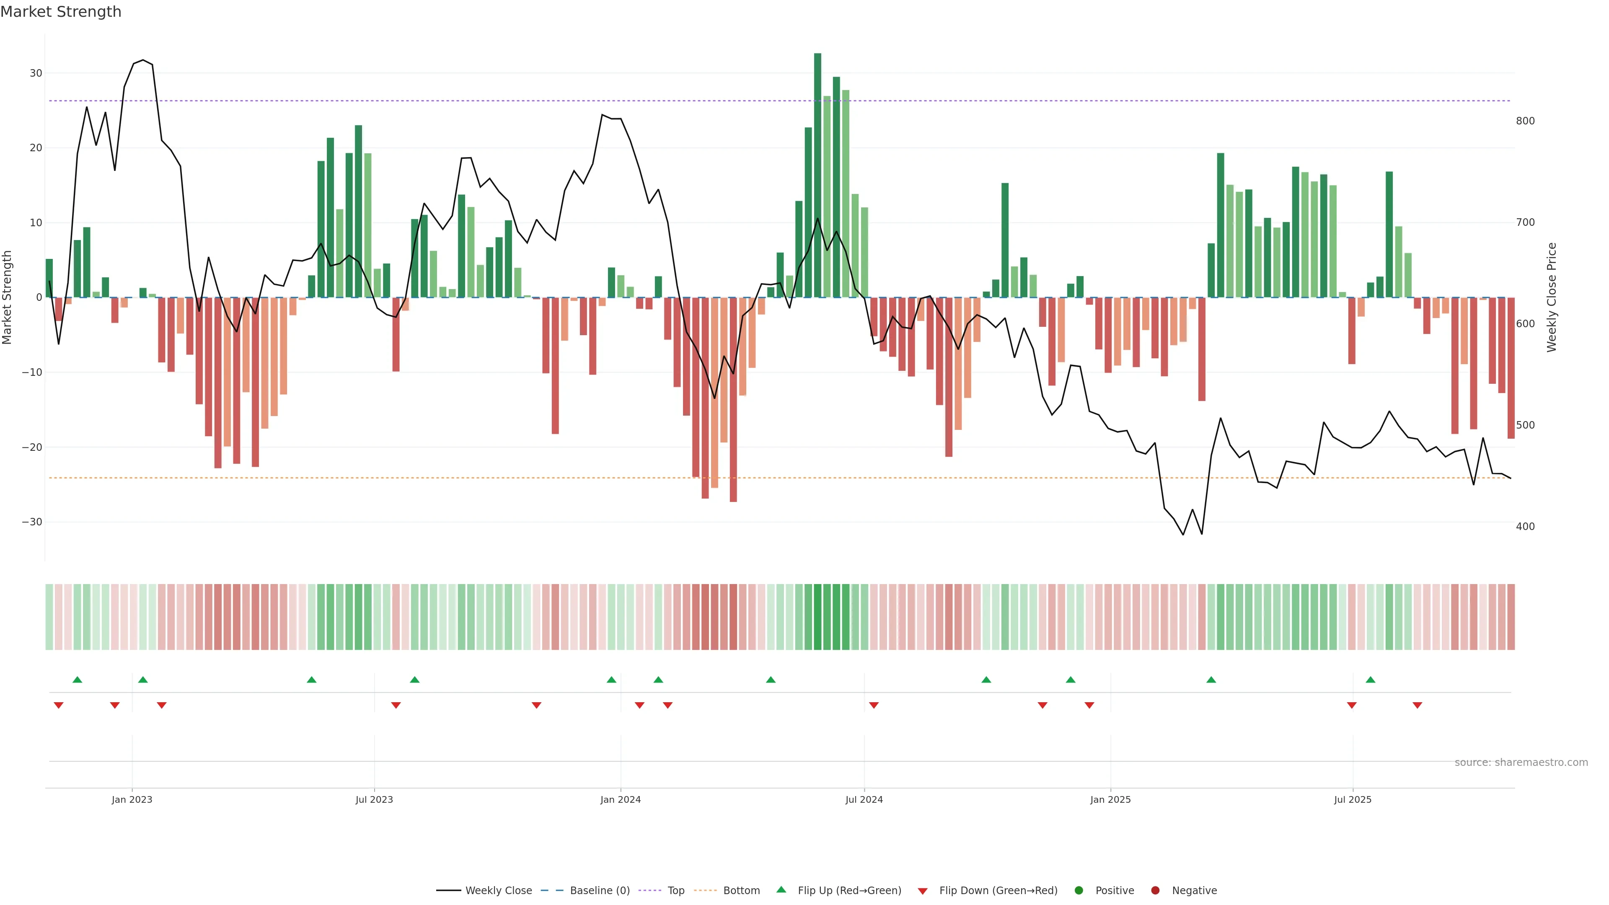Click the Jul 2023 x-axis label
Viewport: 1609px width, 905px height.
374,799
